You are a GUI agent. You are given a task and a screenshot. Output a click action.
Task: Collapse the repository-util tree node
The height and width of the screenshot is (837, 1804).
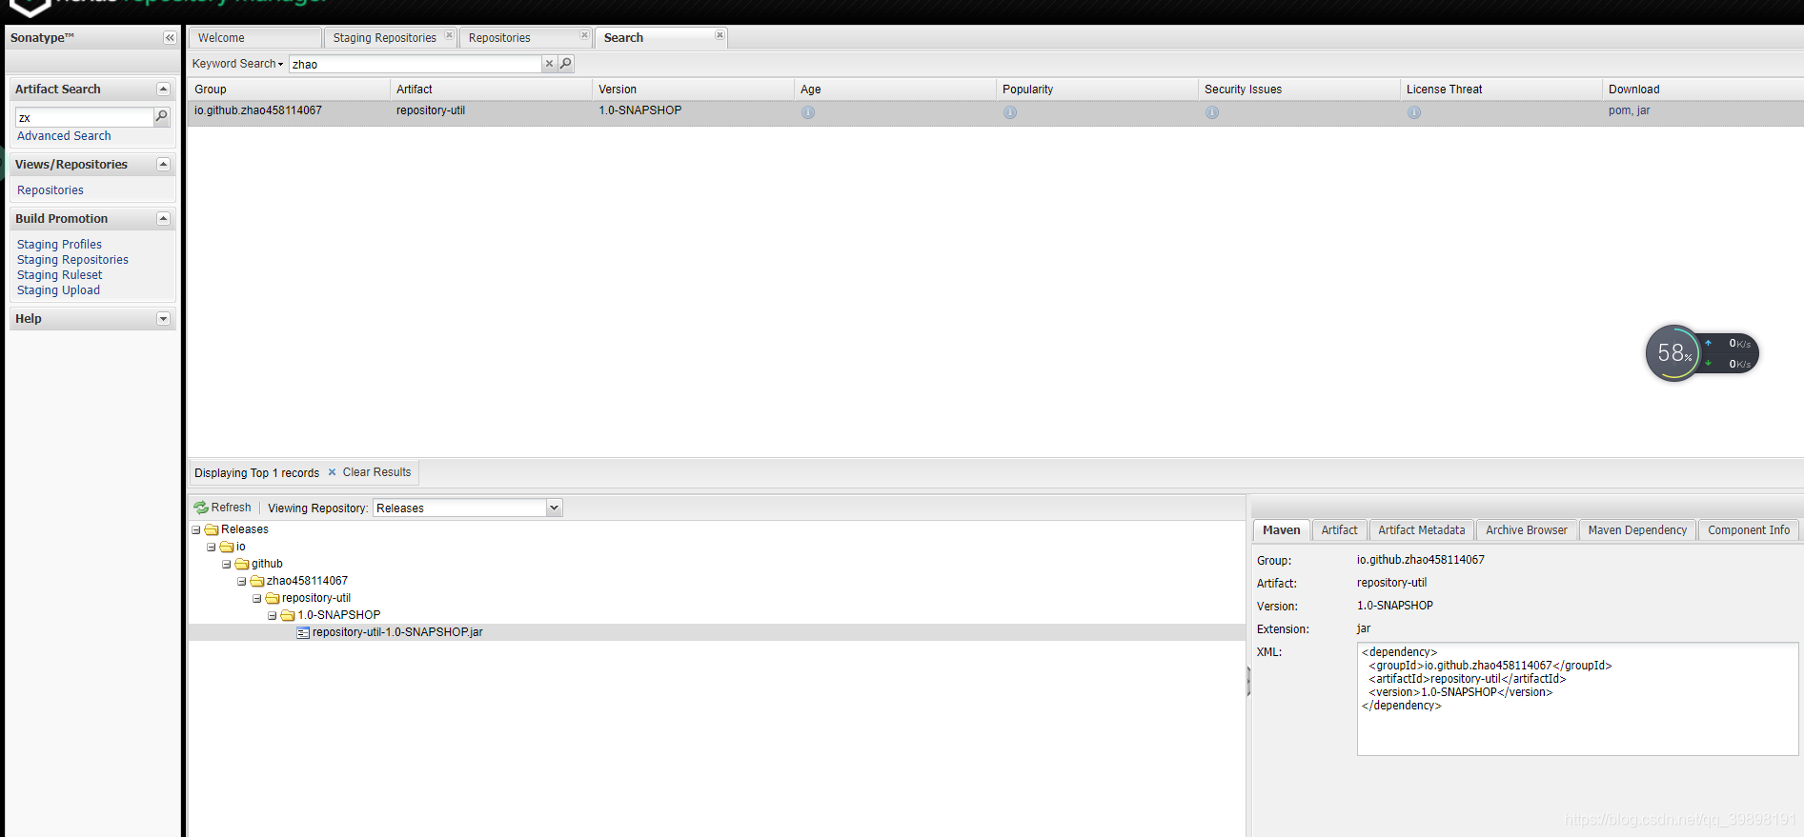(257, 599)
